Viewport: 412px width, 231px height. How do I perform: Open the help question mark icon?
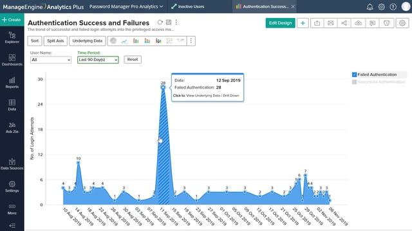pyautogui.click(x=393, y=7)
